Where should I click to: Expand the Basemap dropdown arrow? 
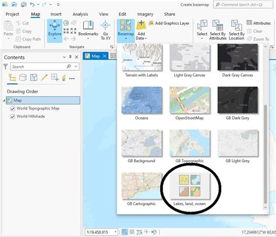(x=126, y=39)
